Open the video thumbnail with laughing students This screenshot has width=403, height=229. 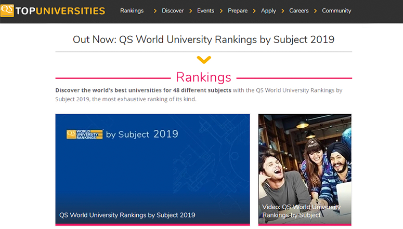point(305,170)
